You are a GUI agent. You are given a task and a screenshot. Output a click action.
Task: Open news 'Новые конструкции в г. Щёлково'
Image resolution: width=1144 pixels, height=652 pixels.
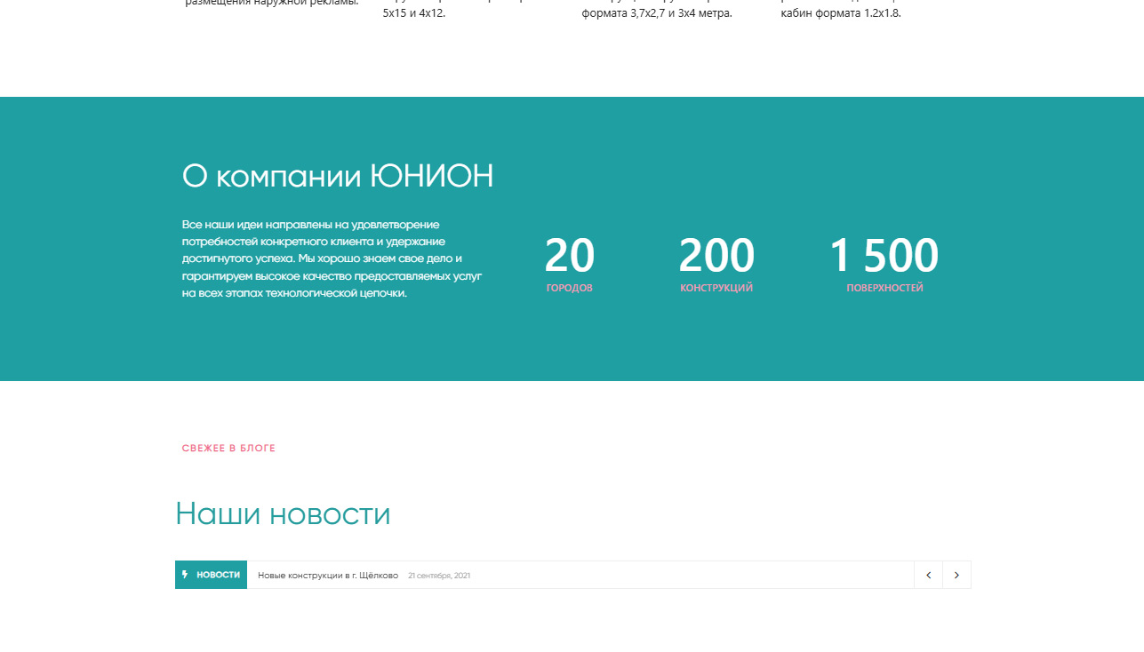pos(328,576)
